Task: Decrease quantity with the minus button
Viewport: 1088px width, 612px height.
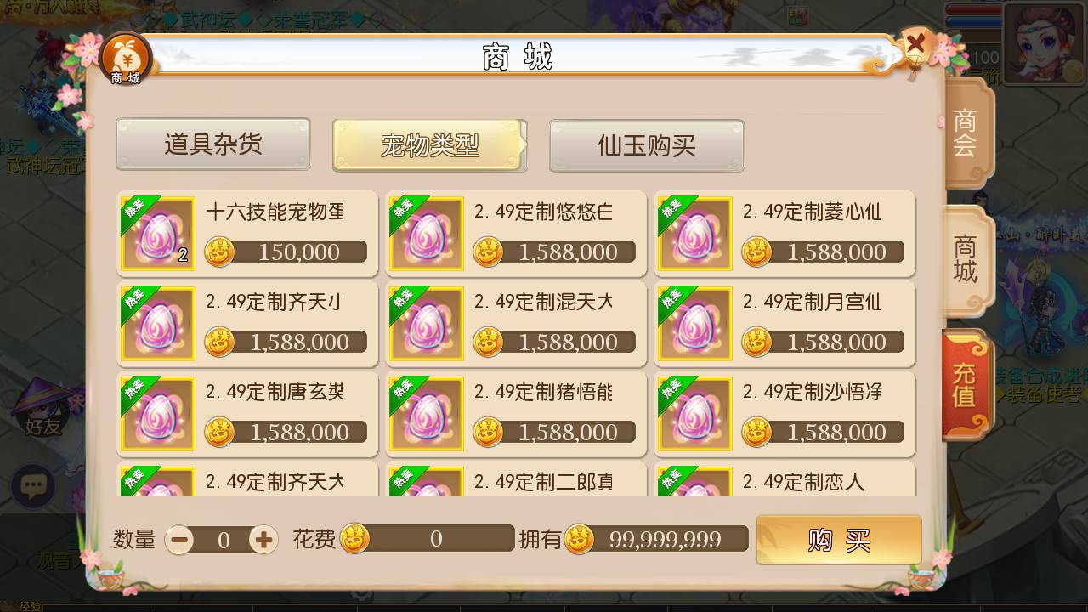Action: (x=179, y=540)
